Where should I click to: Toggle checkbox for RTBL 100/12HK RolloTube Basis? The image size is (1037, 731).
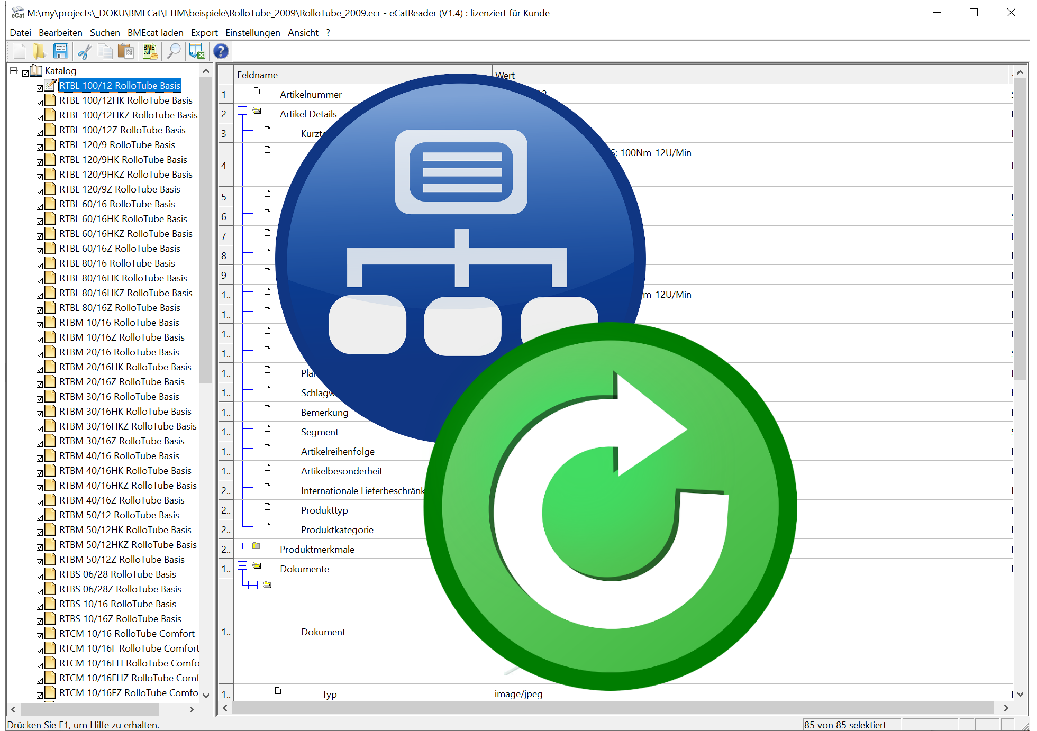click(x=40, y=103)
